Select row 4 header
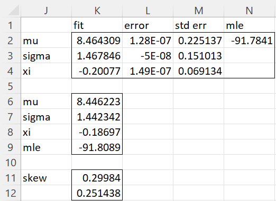The image size is (276, 201). point(10,71)
